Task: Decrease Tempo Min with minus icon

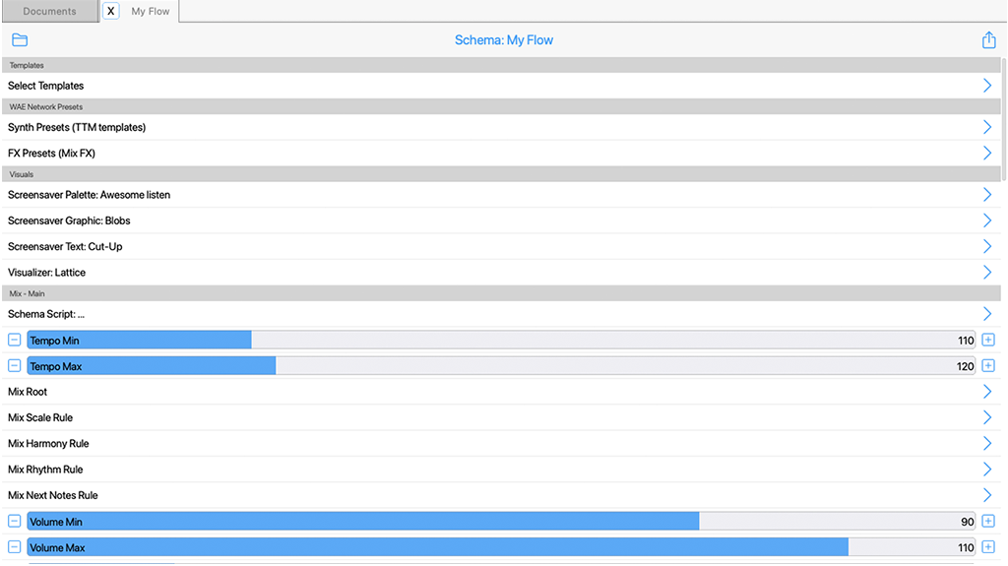Action: [14, 341]
